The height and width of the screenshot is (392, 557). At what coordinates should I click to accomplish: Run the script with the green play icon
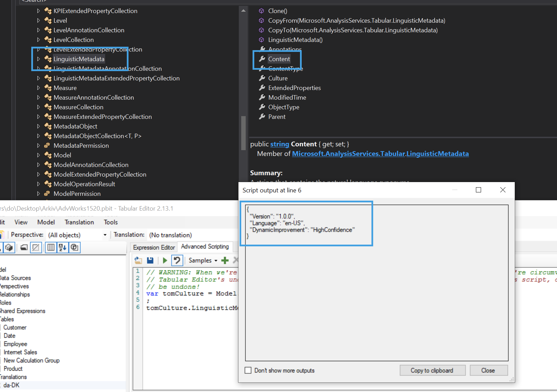click(x=165, y=260)
